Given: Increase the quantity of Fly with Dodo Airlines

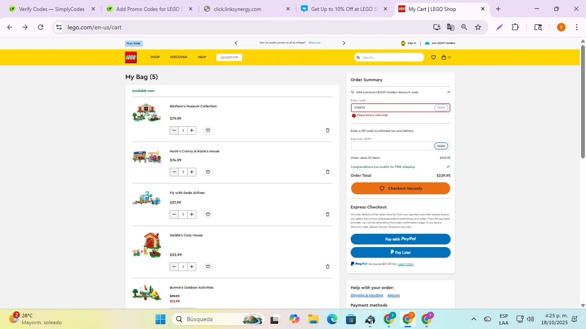Looking at the screenshot, I should 192,214.
